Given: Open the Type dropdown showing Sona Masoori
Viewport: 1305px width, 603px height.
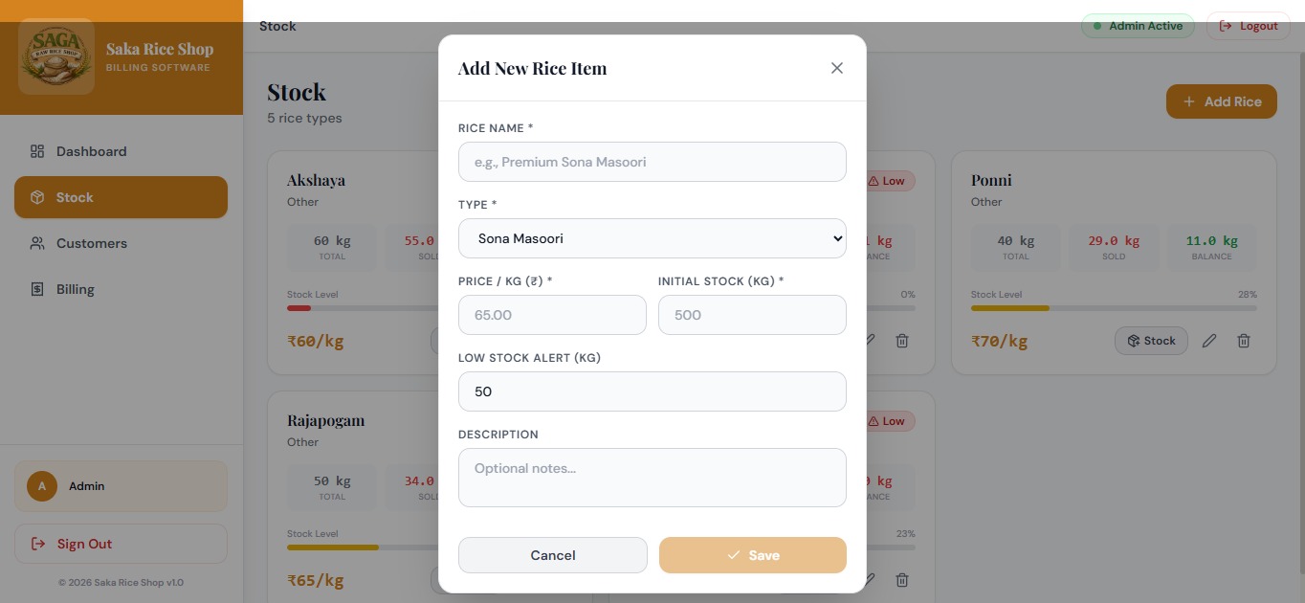Looking at the screenshot, I should click(652, 237).
